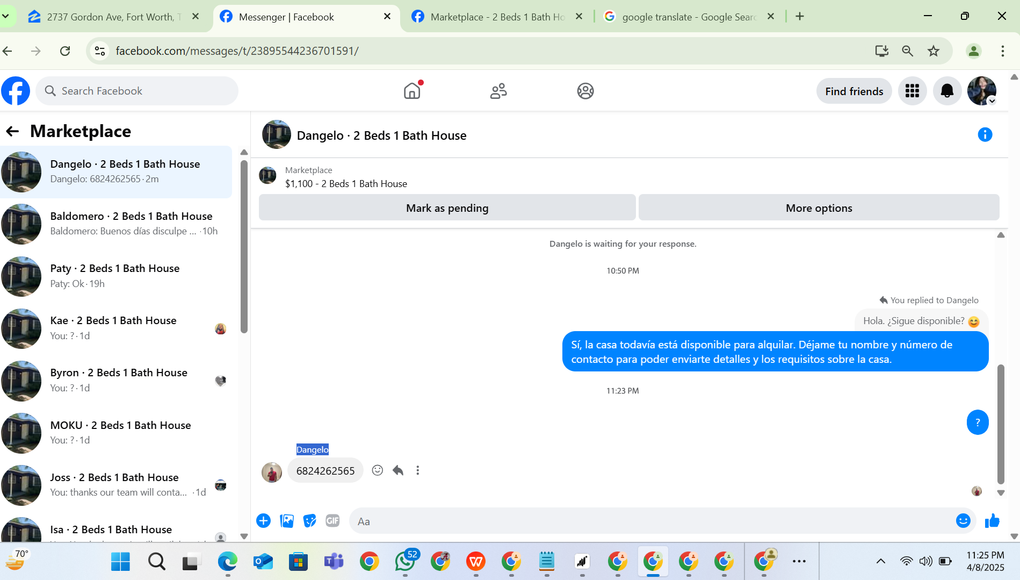Open Outlook from the taskbar
The height and width of the screenshot is (580, 1020).
click(263, 562)
